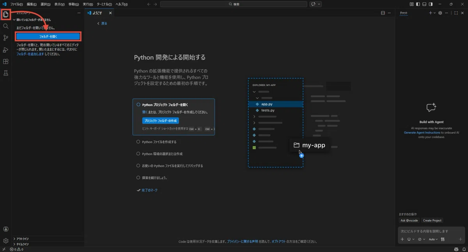Screen dimensions: 468x252
Task: Open chat settings gear icon
Action: (x=440, y=13)
